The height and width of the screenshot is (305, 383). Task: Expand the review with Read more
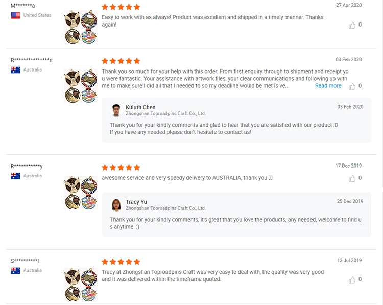click(x=328, y=86)
